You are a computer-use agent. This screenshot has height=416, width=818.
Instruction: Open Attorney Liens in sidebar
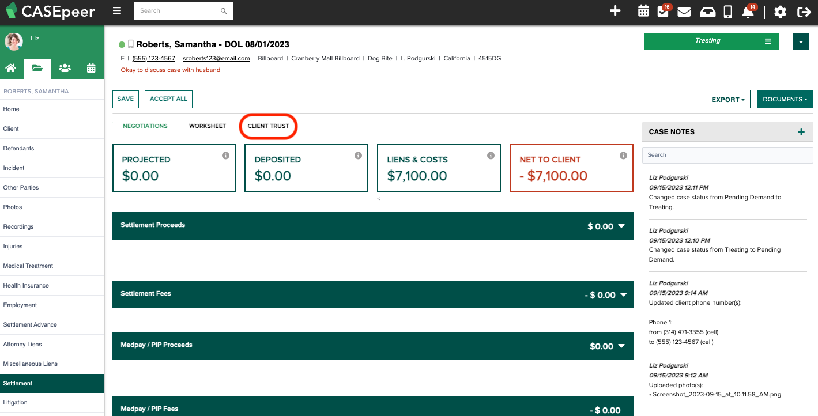[x=52, y=345]
